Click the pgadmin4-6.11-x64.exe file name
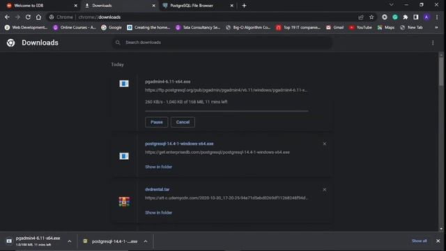 tap(168, 82)
